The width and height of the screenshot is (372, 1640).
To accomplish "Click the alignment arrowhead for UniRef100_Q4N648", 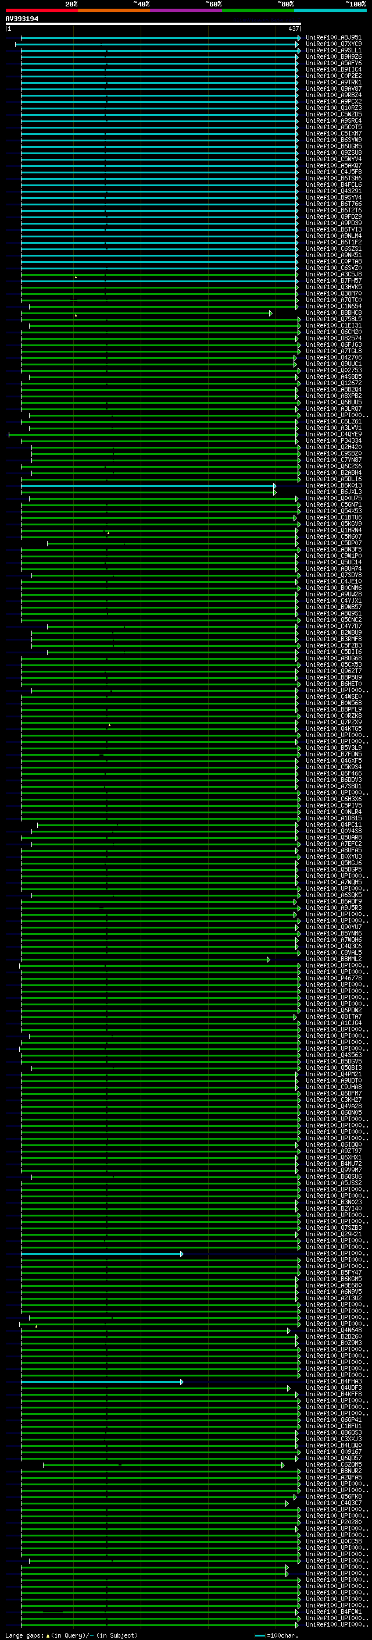I will [289, 1331].
